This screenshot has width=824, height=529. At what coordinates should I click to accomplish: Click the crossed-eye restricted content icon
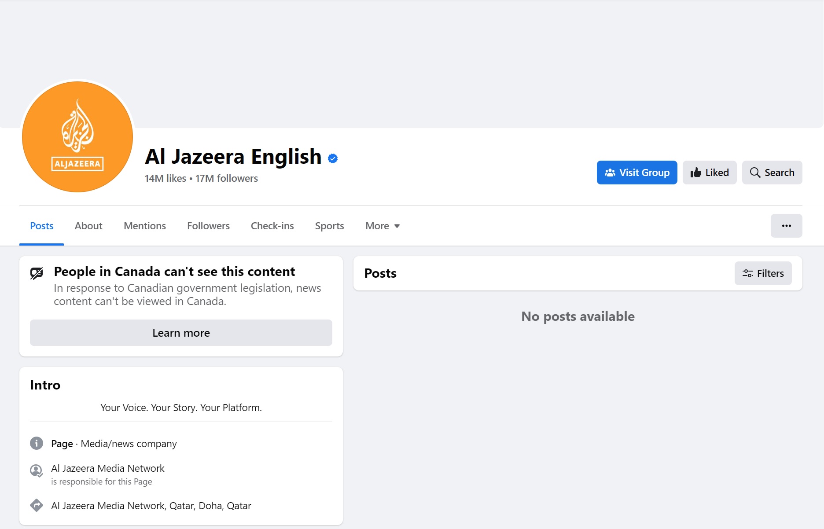[37, 273]
